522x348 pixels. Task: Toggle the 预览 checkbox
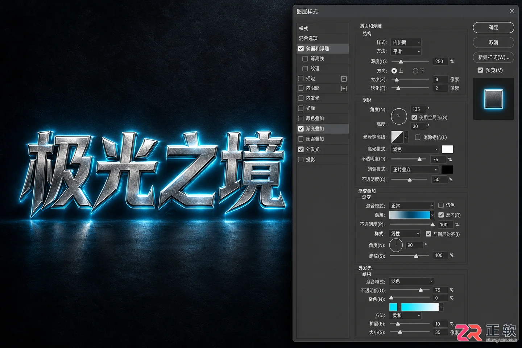tap(480, 70)
